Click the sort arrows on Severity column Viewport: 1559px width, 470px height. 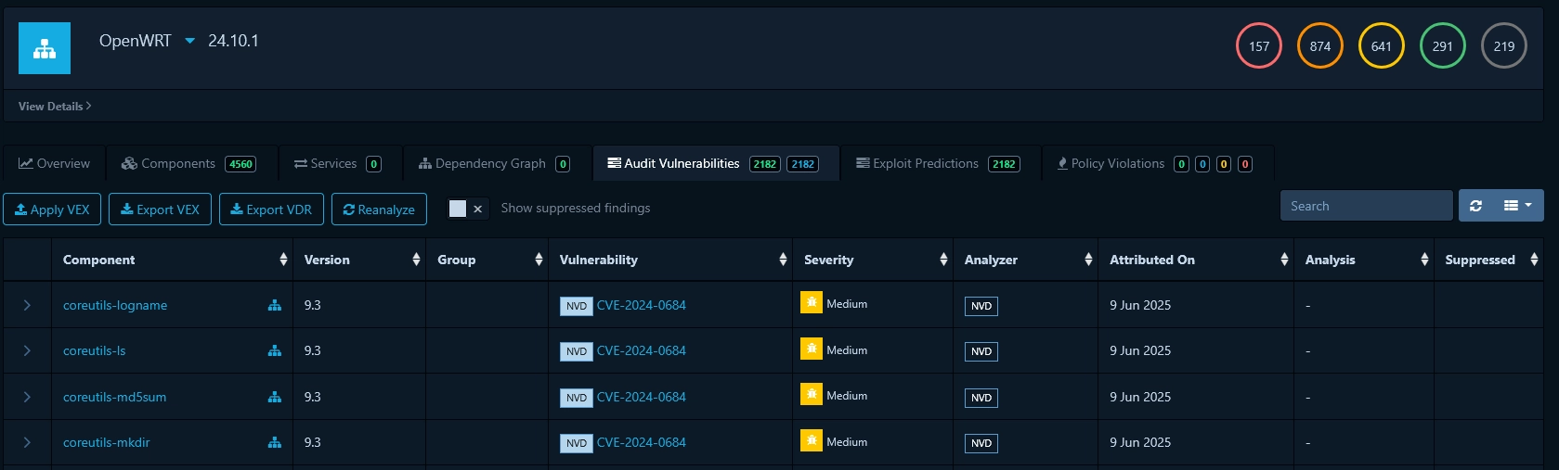coord(943,260)
